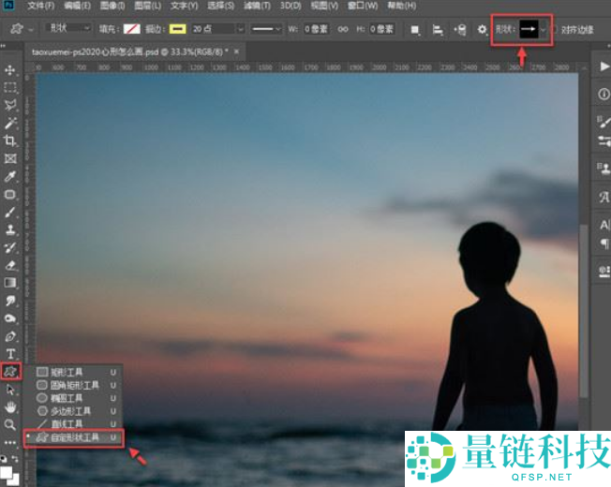Select the Rectangular Marquee tool
The height and width of the screenshot is (487, 611).
(9, 88)
